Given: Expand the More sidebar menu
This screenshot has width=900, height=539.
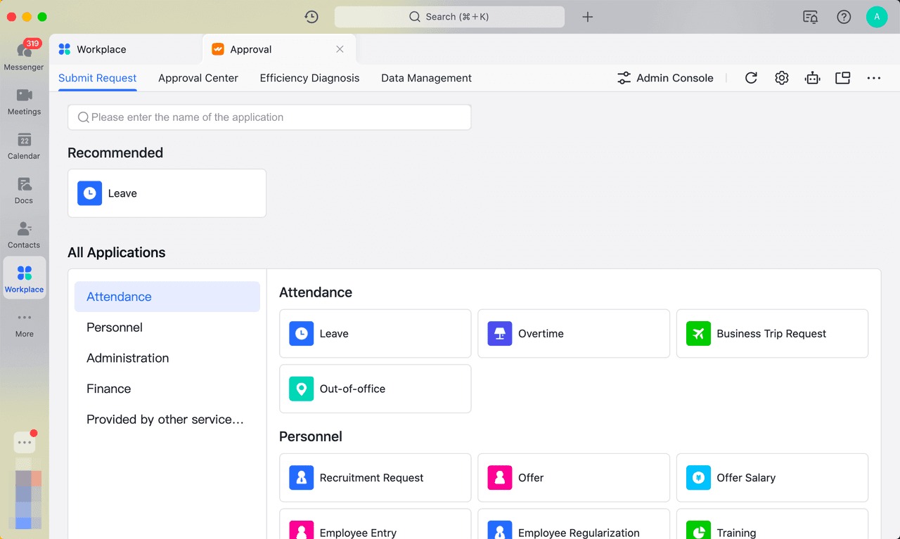Looking at the screenshot, I should tap(24, 323).
